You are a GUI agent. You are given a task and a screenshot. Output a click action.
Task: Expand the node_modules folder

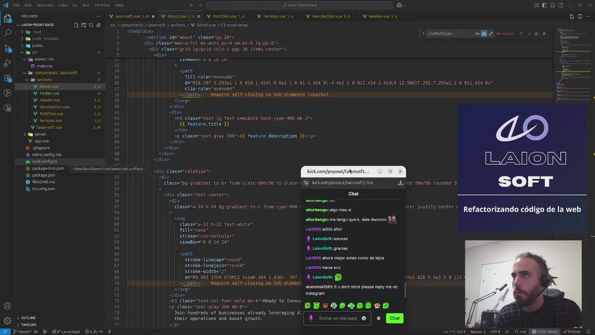[22, 39]
